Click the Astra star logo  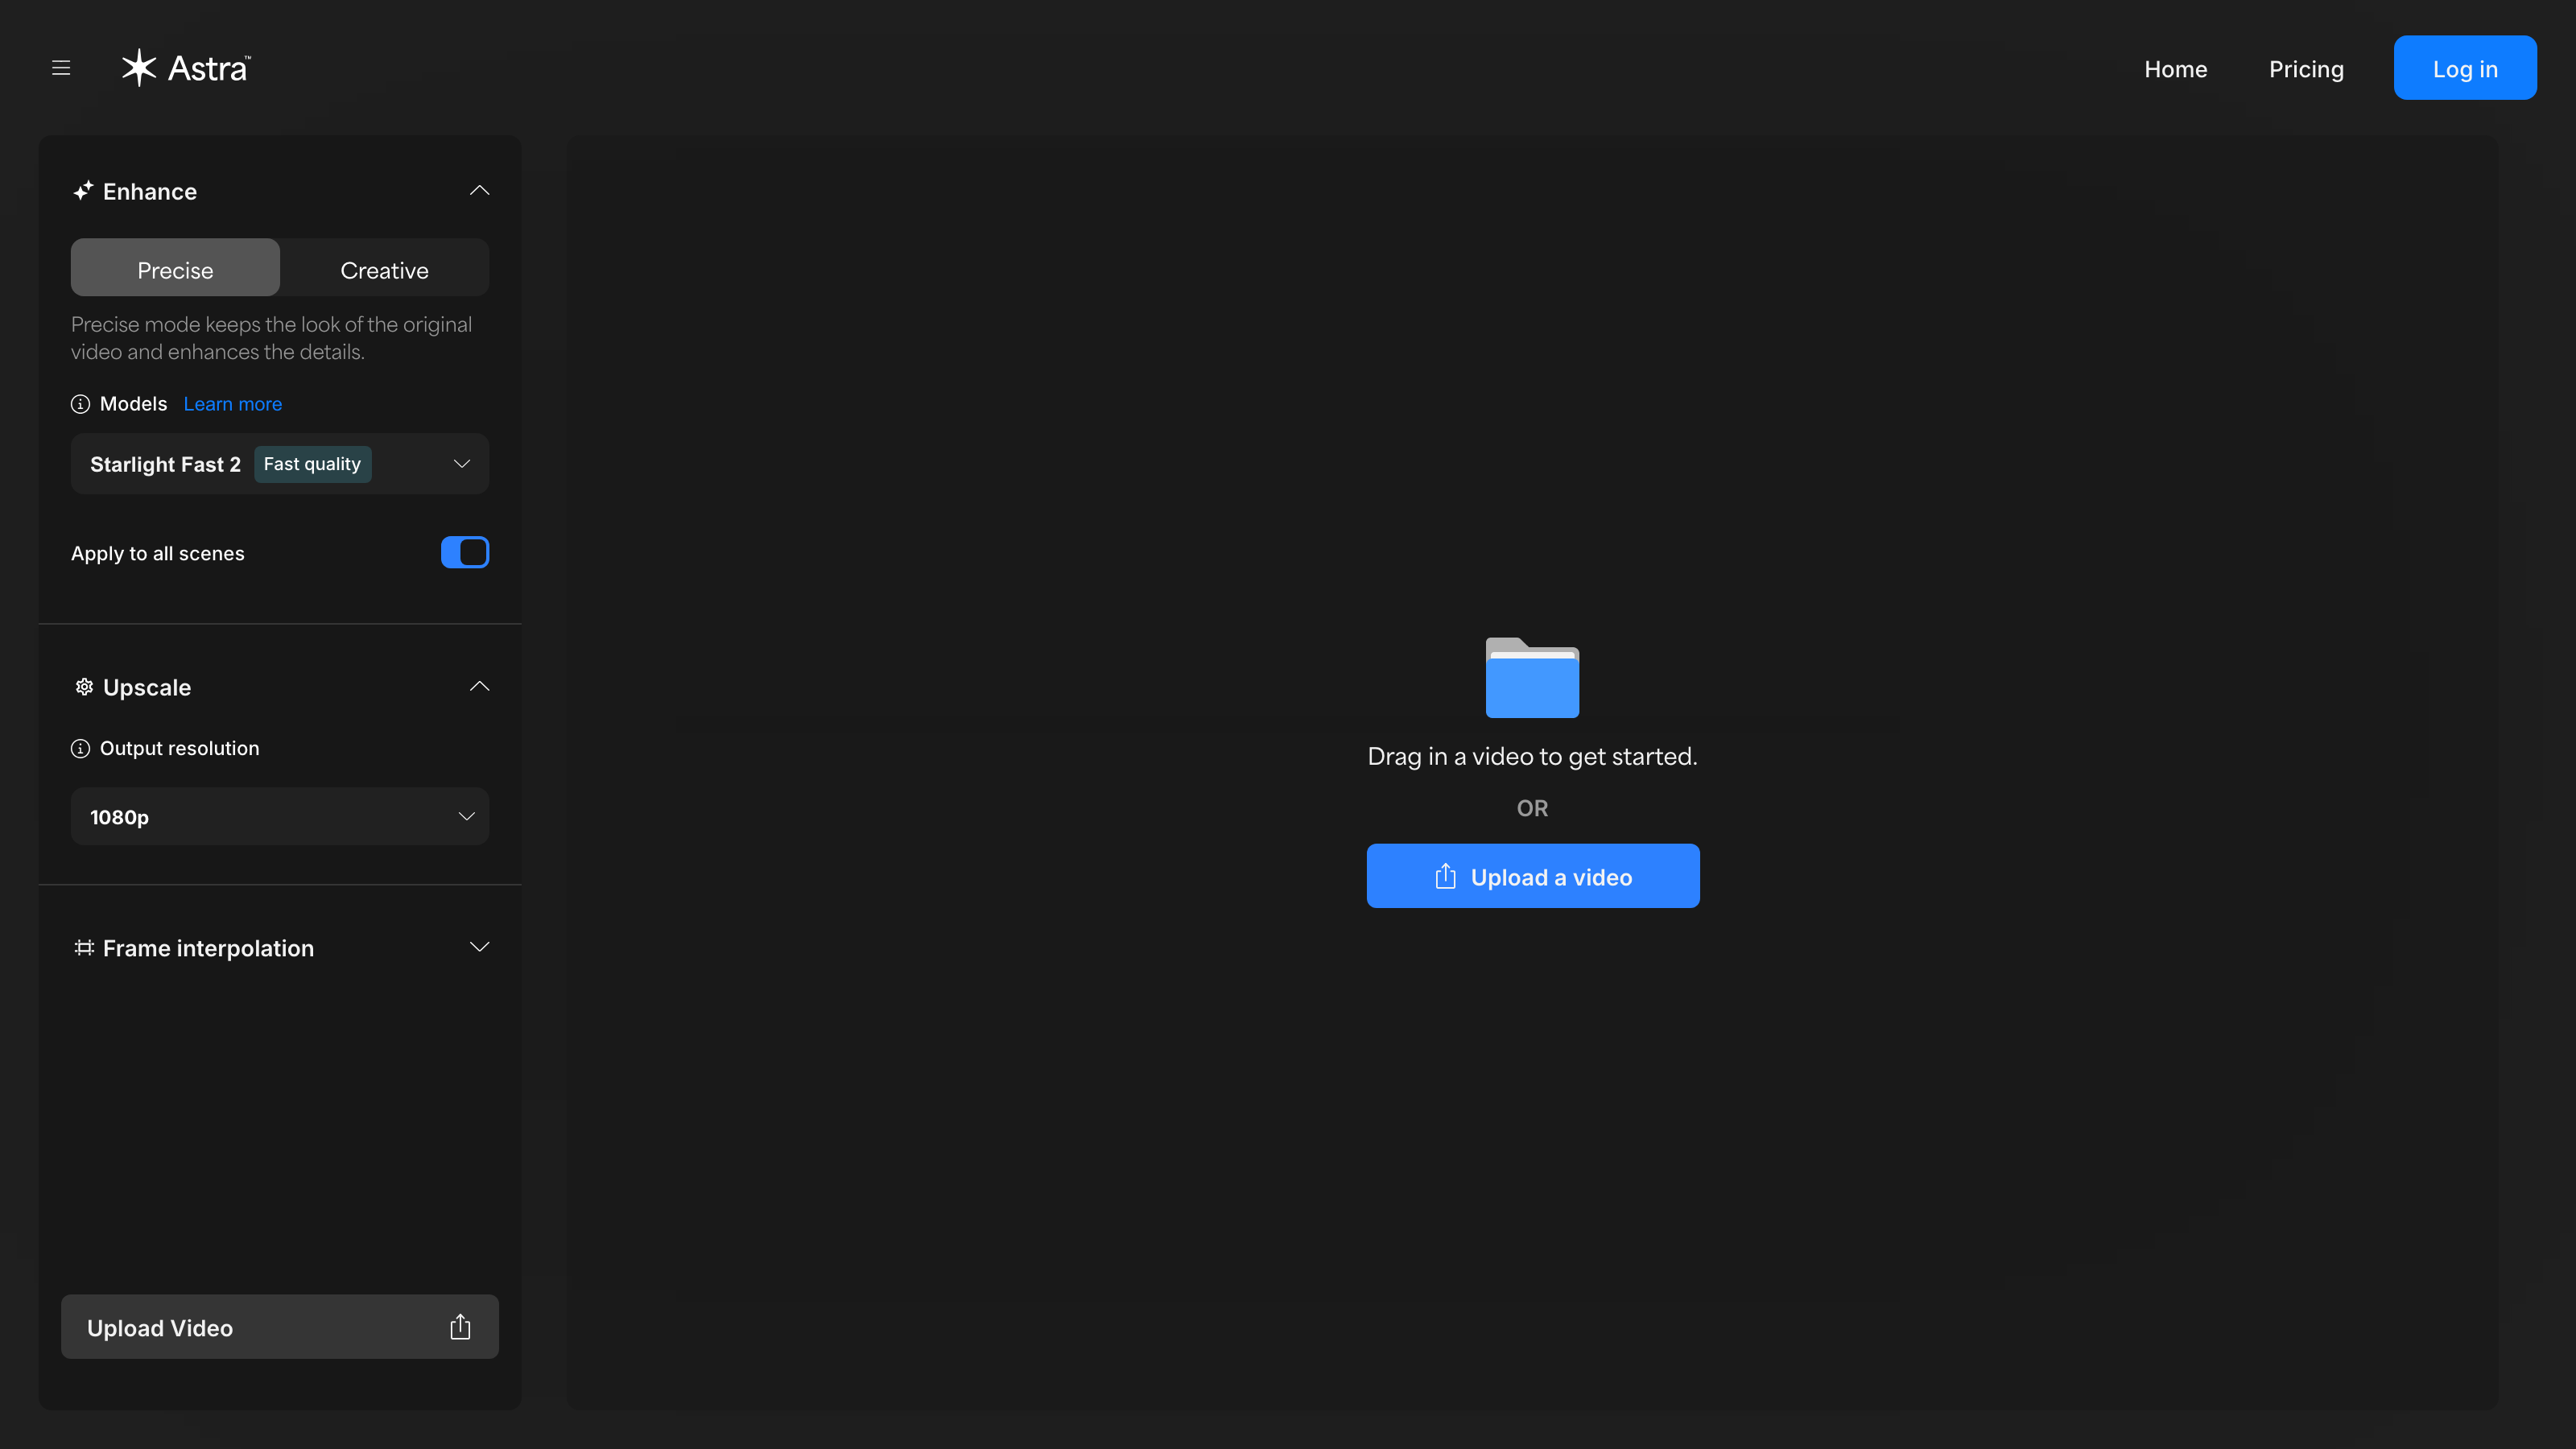[139, 68]
